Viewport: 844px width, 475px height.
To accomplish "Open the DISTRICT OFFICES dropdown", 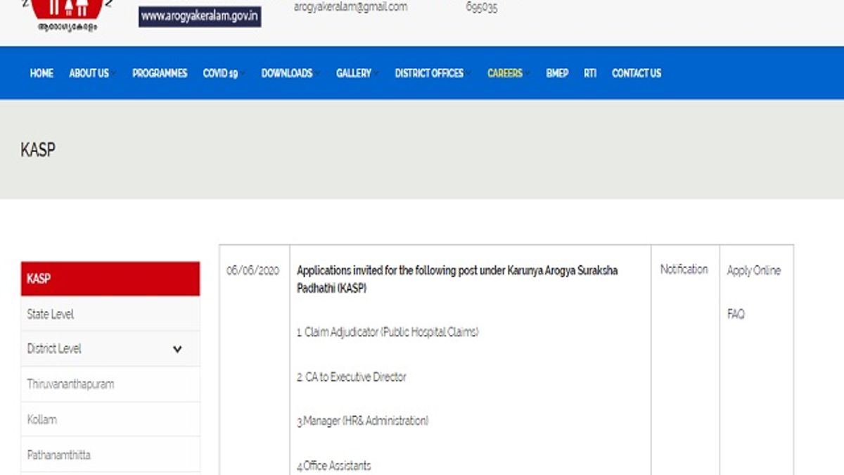I will point(430,72).
